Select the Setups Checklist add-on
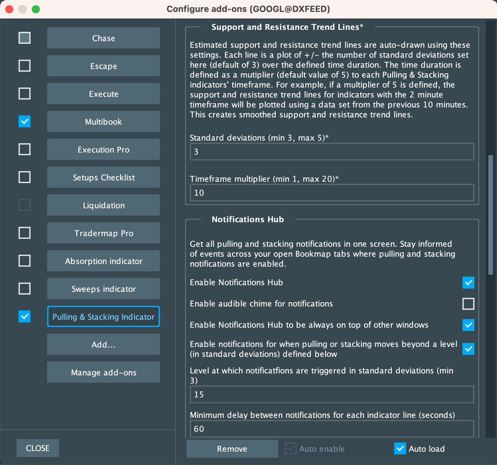497x465 pixels. [104, 177]
